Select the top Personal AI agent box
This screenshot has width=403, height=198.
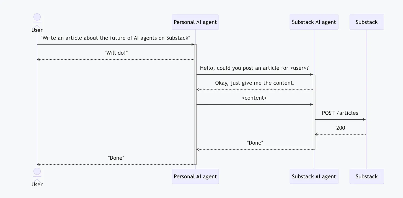coord(195,22)
